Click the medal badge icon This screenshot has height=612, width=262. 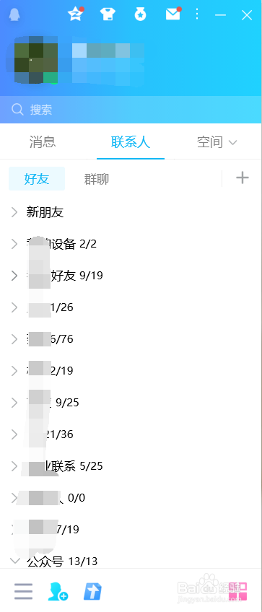[140, 15]
